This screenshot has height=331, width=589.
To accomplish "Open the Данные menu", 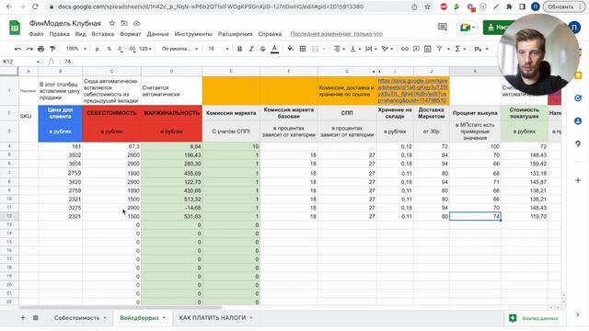I will (x=157, y=34).
